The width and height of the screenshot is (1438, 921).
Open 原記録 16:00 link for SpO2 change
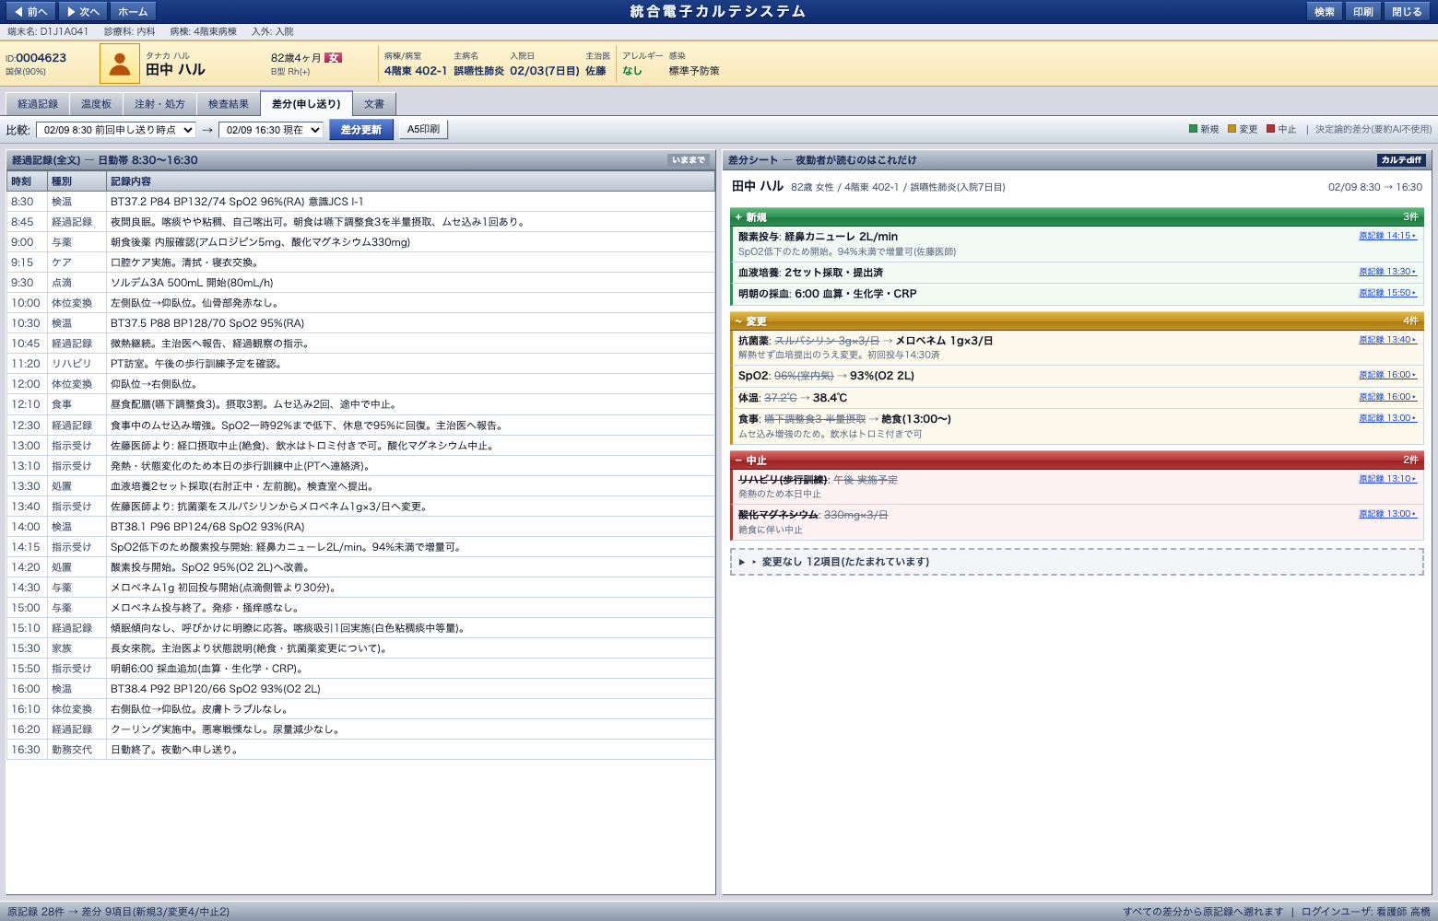pos(1387,375)
